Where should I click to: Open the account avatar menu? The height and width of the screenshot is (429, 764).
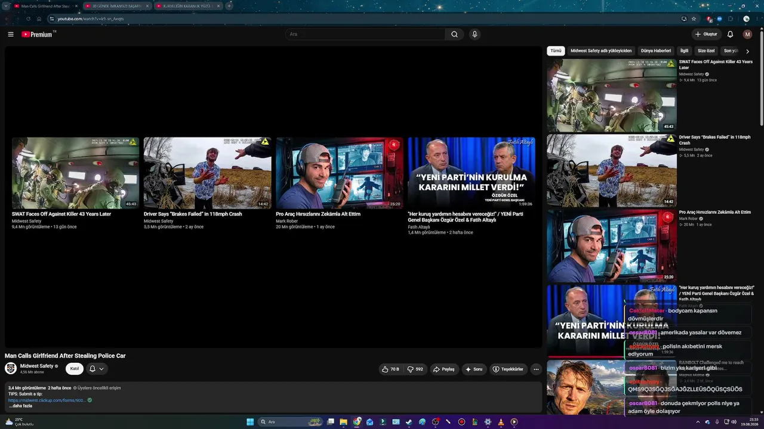coord(747,34)
